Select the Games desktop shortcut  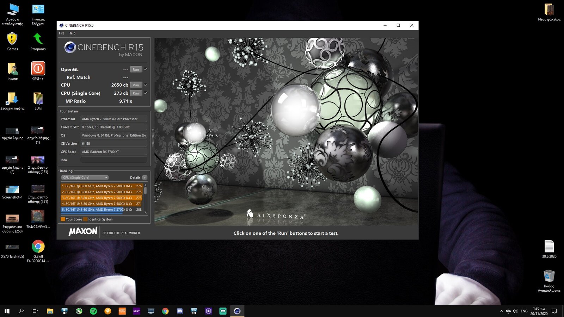coord(13,41)
